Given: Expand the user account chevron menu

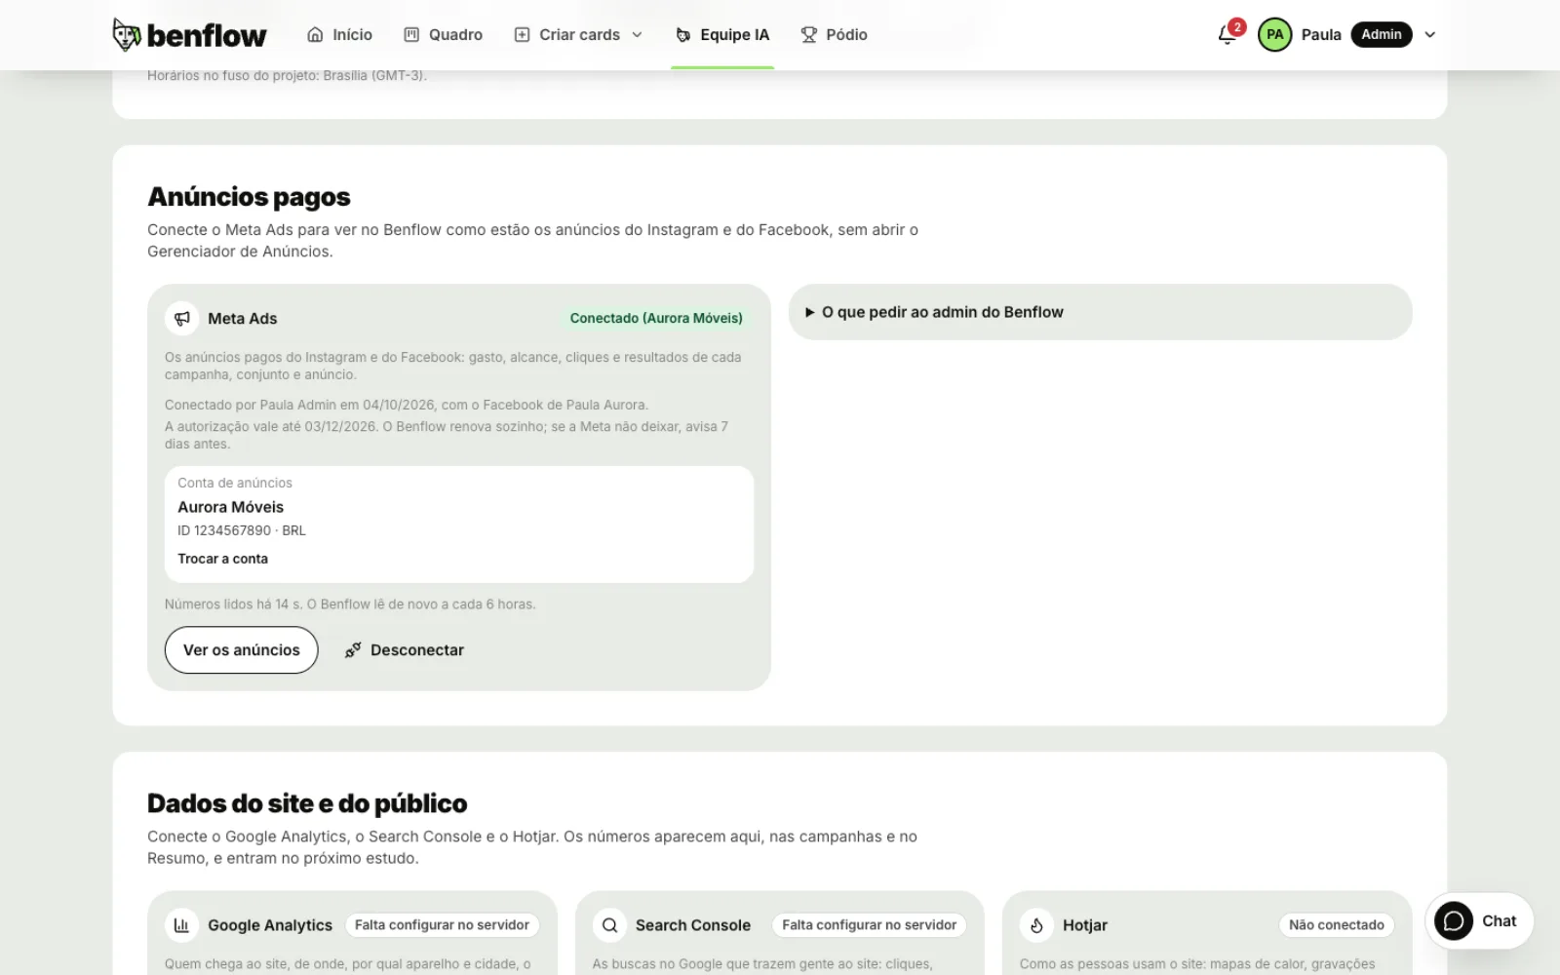Looking at the screenshot, I should pos(1430,35).
